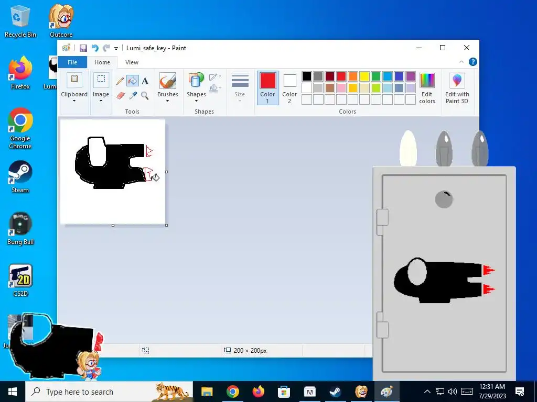Screen dimensions: 537x402
Task: Show hidden system tray icons
Action: pos(427,392)
